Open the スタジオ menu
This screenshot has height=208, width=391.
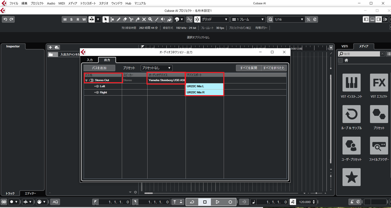(104, 3)
